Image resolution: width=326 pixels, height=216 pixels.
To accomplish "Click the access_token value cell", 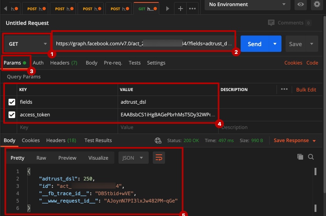I will pos(168,115).
